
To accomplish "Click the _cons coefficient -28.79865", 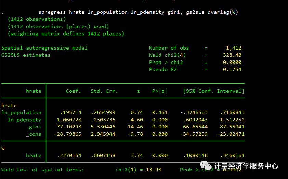I will pyautogui.click(x=68, y=134).
